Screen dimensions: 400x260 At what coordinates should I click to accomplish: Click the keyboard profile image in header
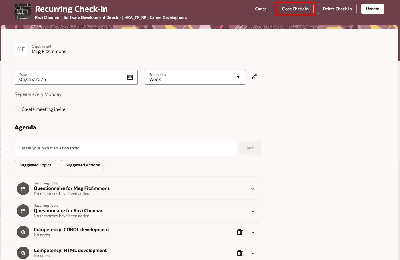(x=23, y=12)
